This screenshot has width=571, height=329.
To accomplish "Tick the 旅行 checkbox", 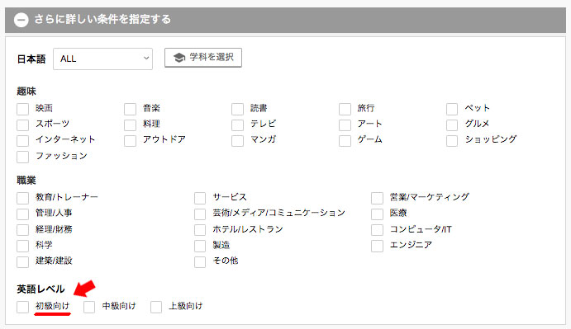I will [345, 109].
